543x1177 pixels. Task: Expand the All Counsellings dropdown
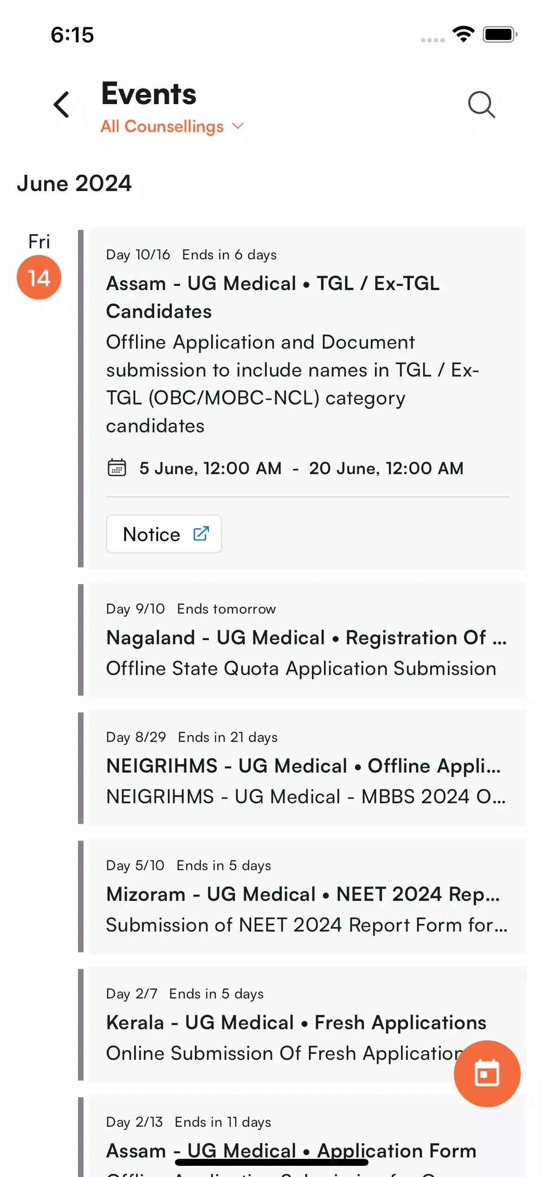point(172,126)
